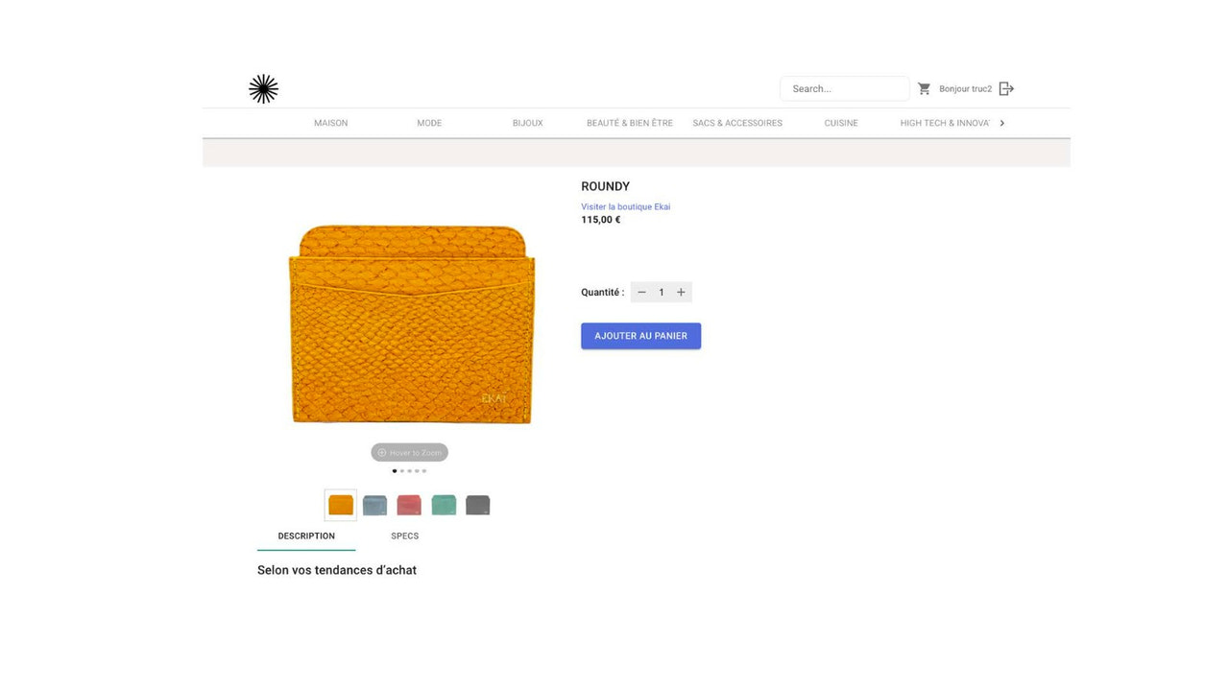Select the starburst brand logo
Screen dimensions: 1229x691
point(263,87)
